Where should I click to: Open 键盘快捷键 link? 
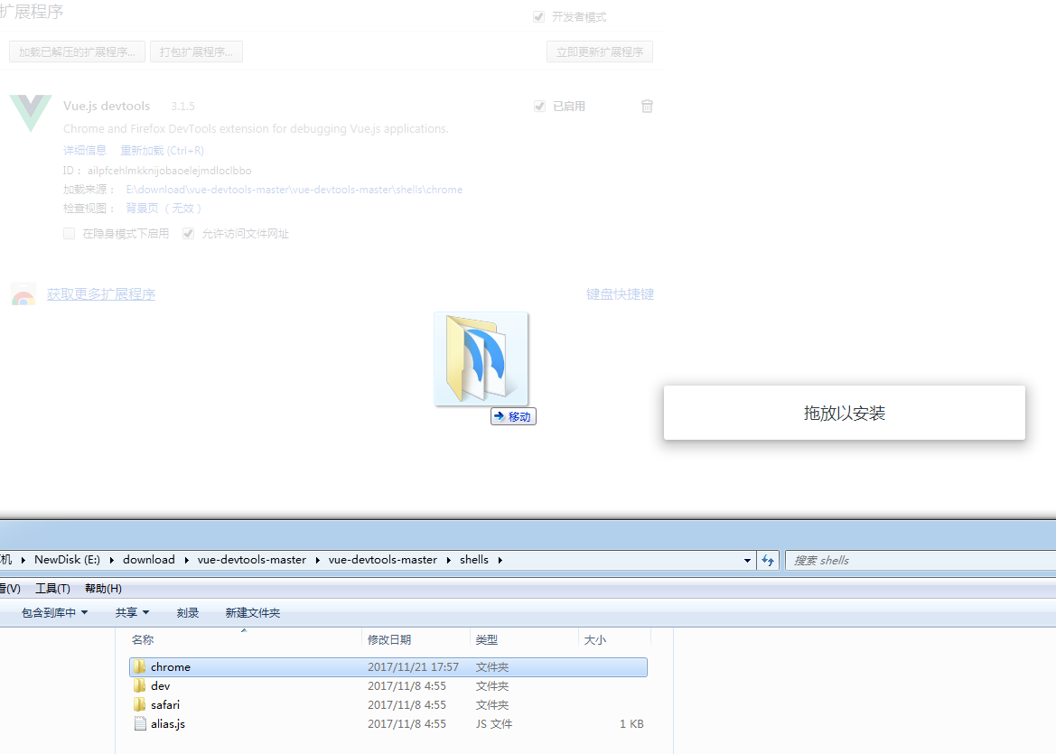(x=620, y=294)
